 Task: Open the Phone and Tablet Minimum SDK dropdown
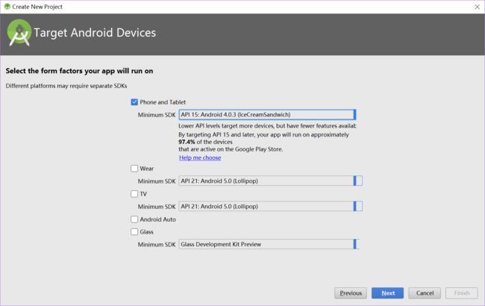267,114
